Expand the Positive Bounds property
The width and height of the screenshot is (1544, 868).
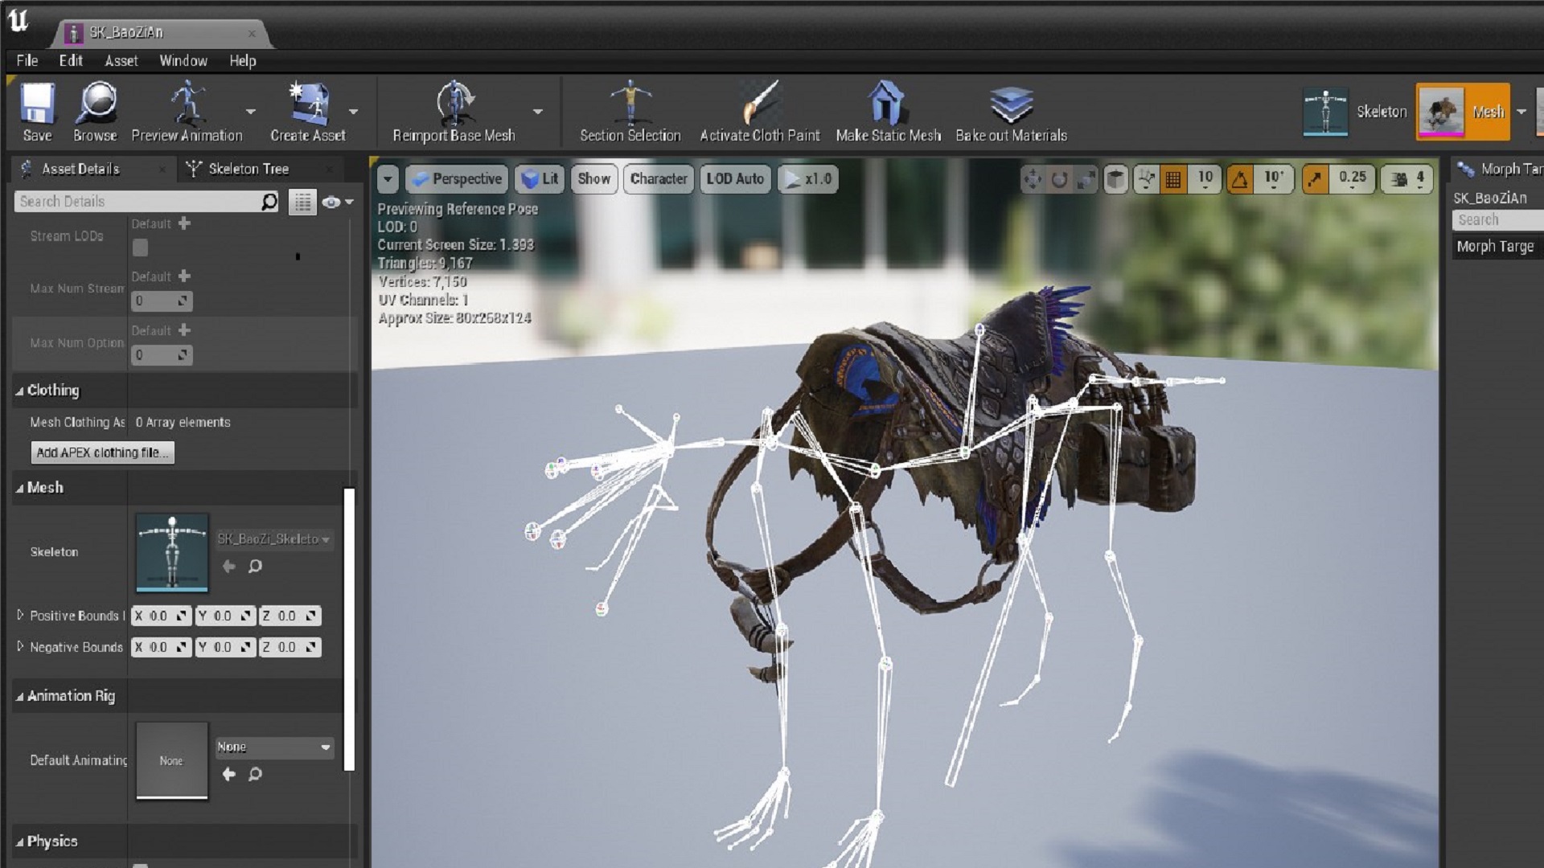[20, 616]
